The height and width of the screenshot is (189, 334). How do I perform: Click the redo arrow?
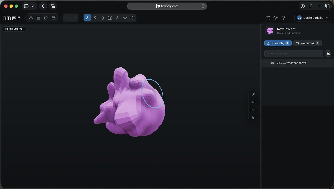click(74, 18)
